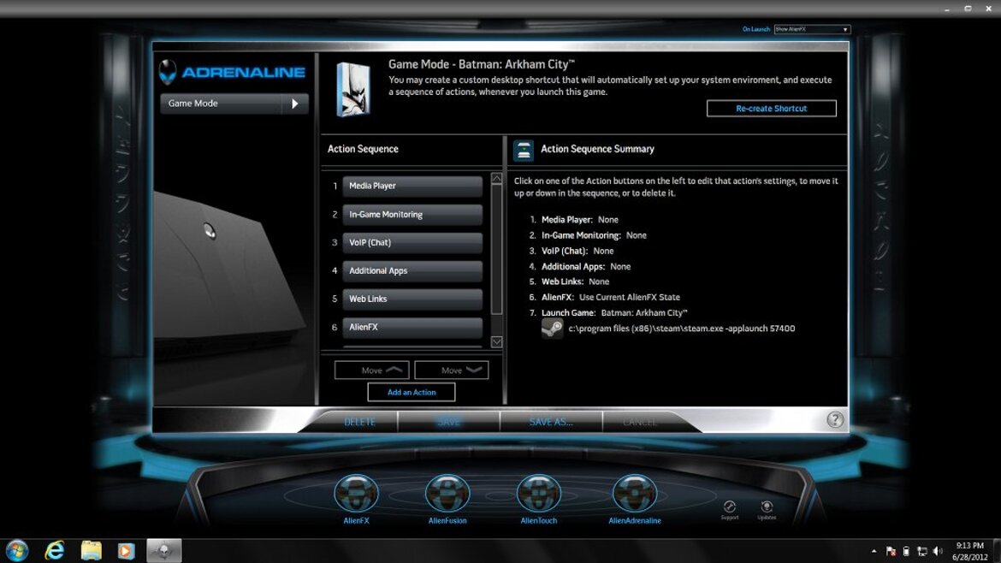Click Add an Action
The image size is (1001, 563).
(x=412, y=393)
